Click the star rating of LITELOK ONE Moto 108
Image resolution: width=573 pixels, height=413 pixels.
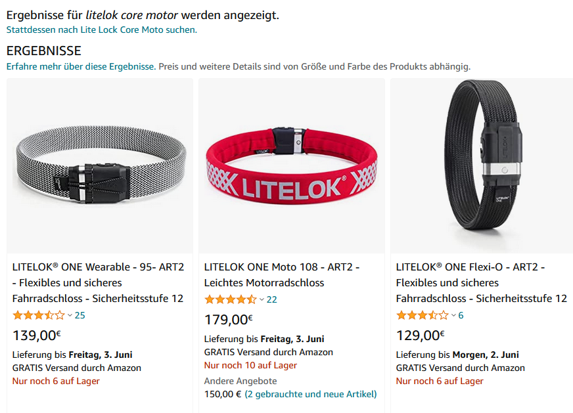click(x=230, y=299)
